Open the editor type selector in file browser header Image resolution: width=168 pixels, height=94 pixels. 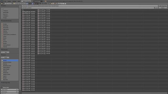(x=2, y=3)
